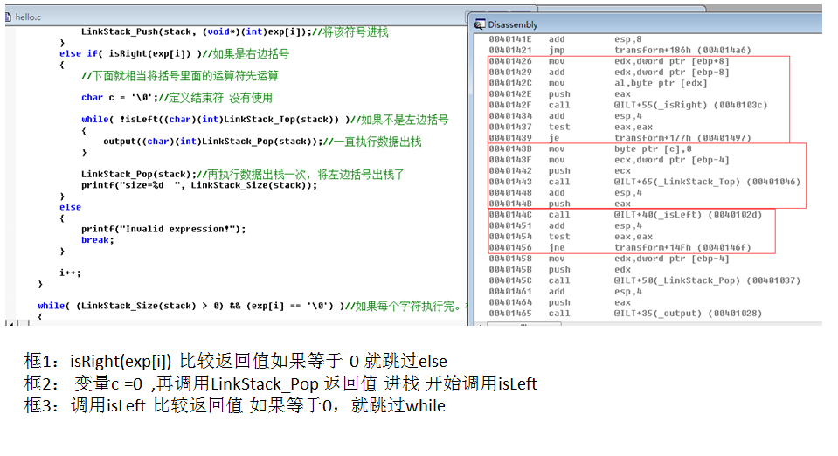Click the break; statement
Viewport: 838px width, 456px height.
(x=97, y=240)
